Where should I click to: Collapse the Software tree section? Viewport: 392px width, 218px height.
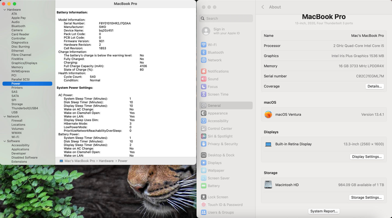point(5,141)
